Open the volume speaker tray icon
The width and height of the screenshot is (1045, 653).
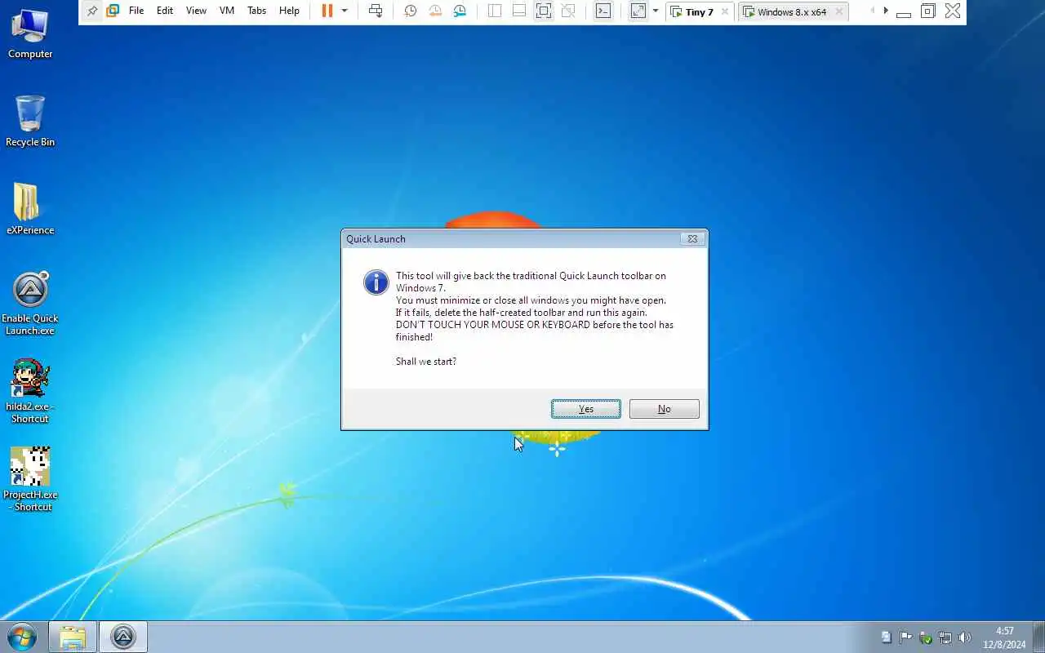coord(965,637)
